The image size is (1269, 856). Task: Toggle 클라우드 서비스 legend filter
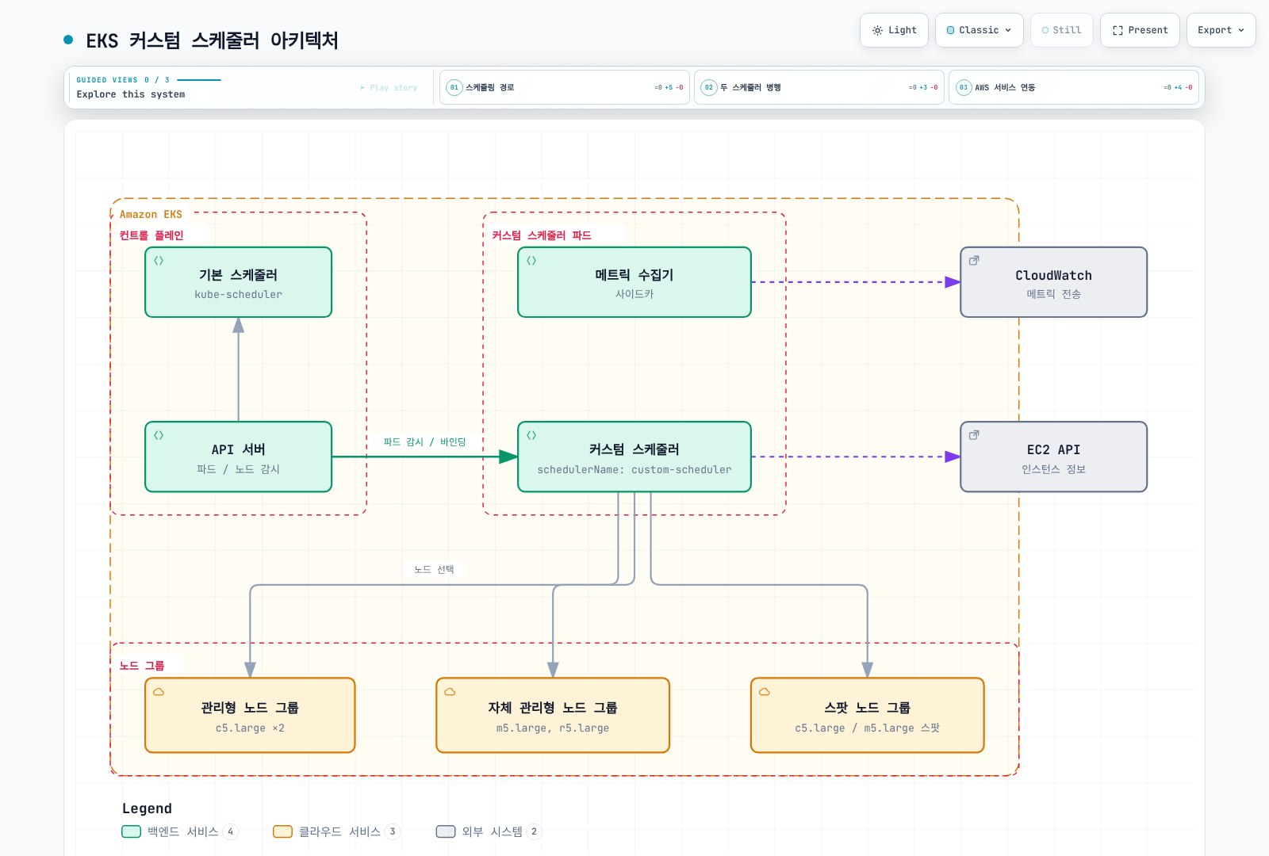pyautogui.click(x=336, y=831)
